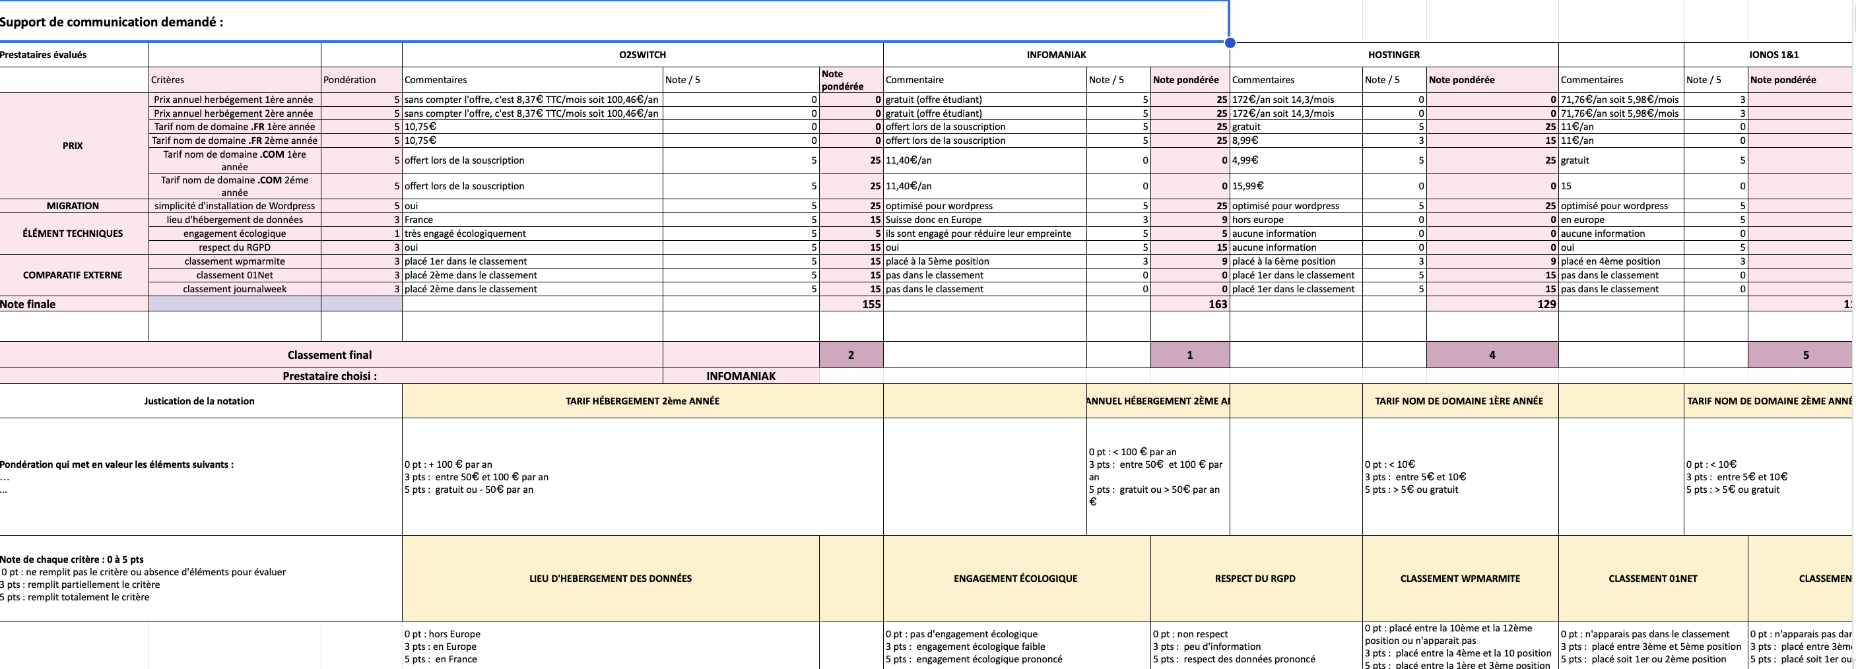Select the HOSTINGER '4,99€' price cell

pyautogui.click(x=1296, y=160)
